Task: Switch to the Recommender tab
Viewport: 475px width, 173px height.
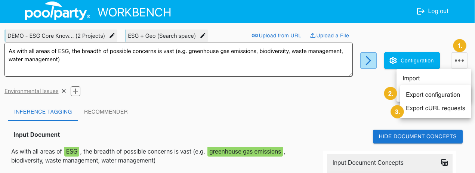Action: coord(106,112)
